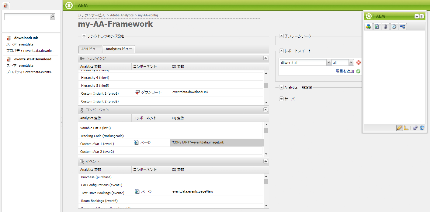Viewport: 430px width, 212px height.
Task: Click the ダウンロード component icon
Action: pyautogui.click(x=137, y=92)
